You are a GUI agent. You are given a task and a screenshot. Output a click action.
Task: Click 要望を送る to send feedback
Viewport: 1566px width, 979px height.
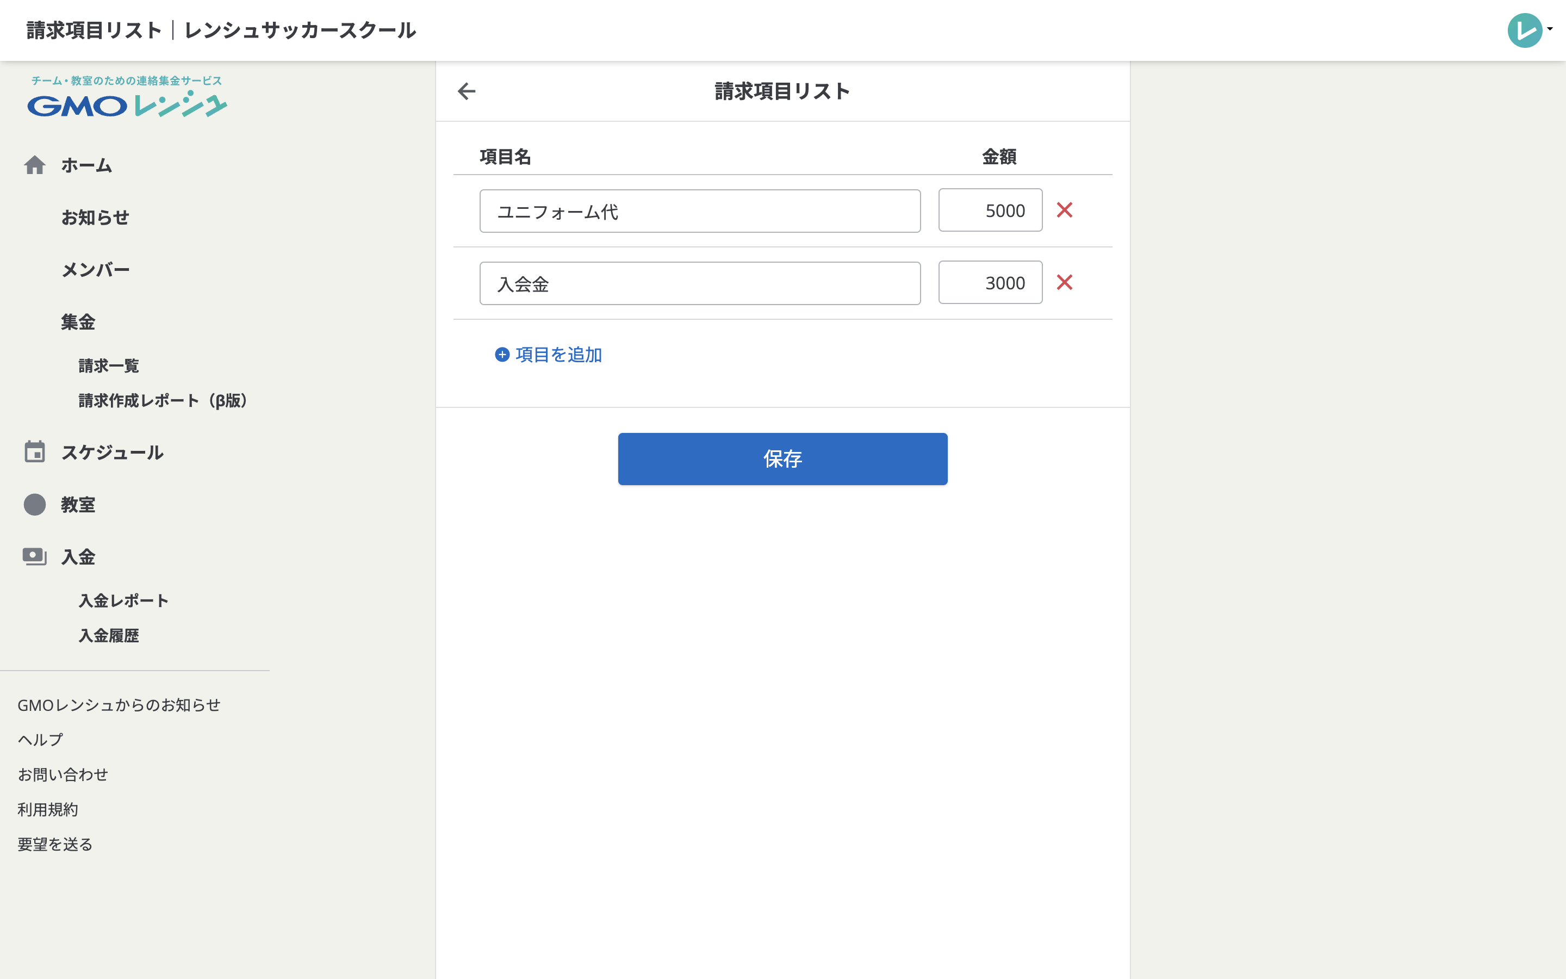(54, 844)
